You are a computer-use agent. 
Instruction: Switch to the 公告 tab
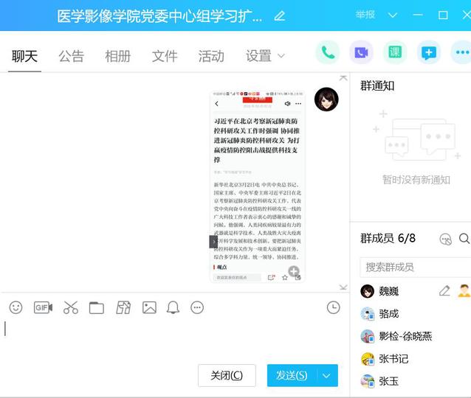pos(72,56)
